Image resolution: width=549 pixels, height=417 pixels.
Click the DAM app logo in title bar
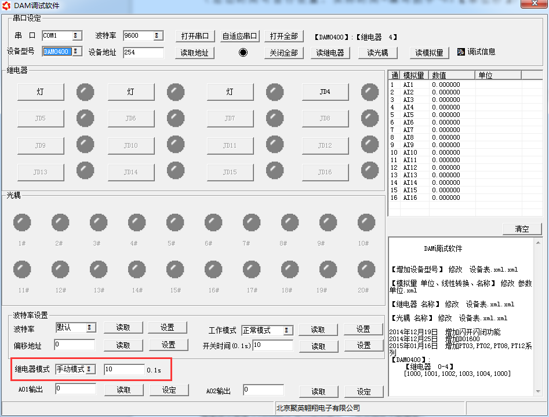[x=6, y=6]
